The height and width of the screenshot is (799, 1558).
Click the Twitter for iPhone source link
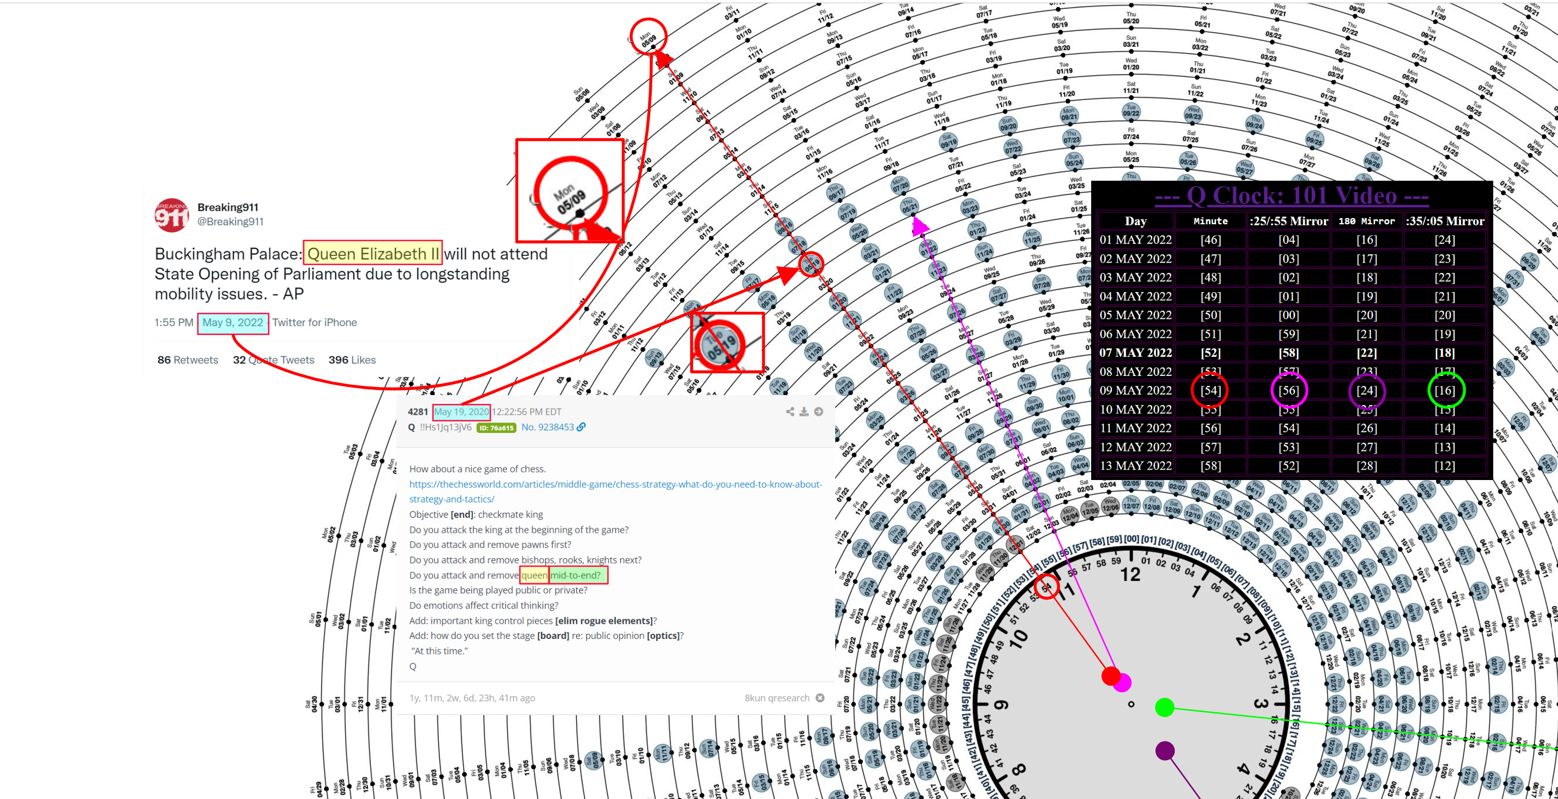coord(315,323)
